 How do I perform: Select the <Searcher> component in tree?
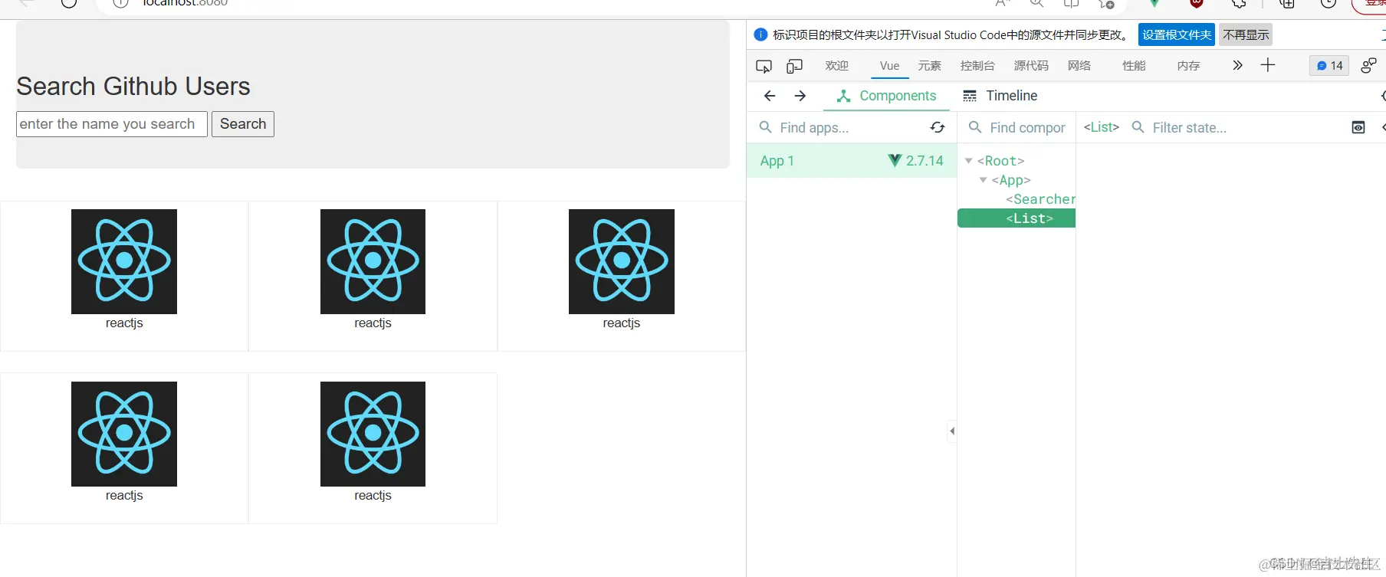tap(1040, 199)
